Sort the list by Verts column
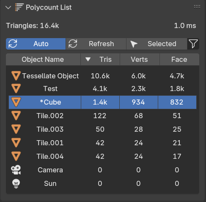 [x=140, y=59]
